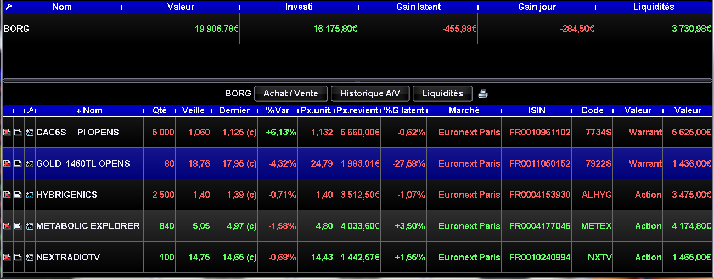Open the document icon on the GOLD 1460TL OPENS row
Screen dimensions: 714x279
18,163
